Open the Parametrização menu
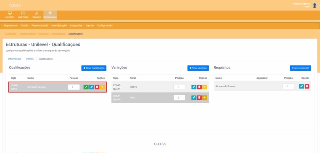This screenshot has width=320, height=153. [40, 26]
